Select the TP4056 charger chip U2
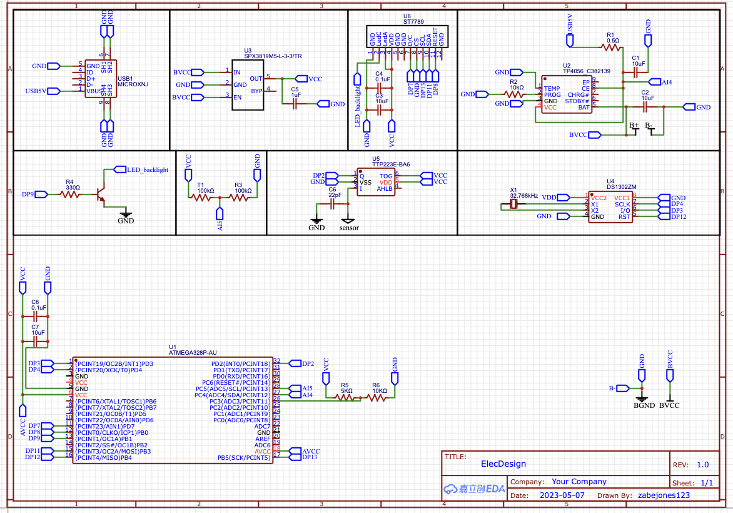 (566, 94)
